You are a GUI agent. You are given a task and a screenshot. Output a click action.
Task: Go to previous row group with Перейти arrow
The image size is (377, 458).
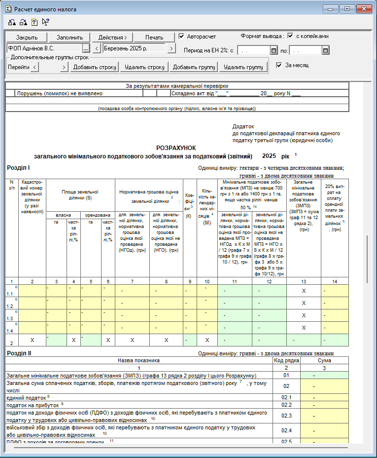click(x=34, y=67)
